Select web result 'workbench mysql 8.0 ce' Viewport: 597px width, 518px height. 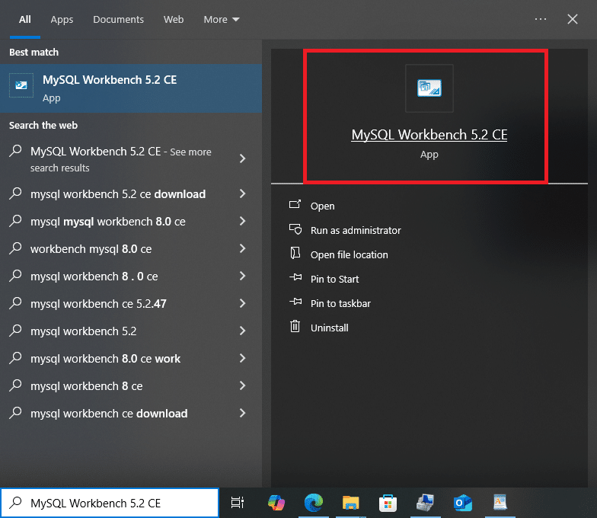click(131, 248)
